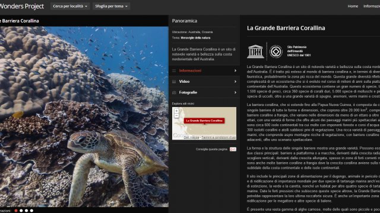Expand the Video row chevron
380x213 pixels.
point(235,82)
